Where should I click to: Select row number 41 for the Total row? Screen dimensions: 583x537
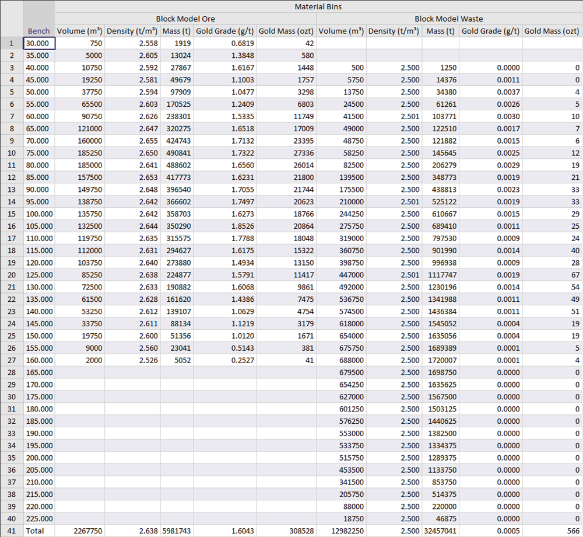(11, 531)
